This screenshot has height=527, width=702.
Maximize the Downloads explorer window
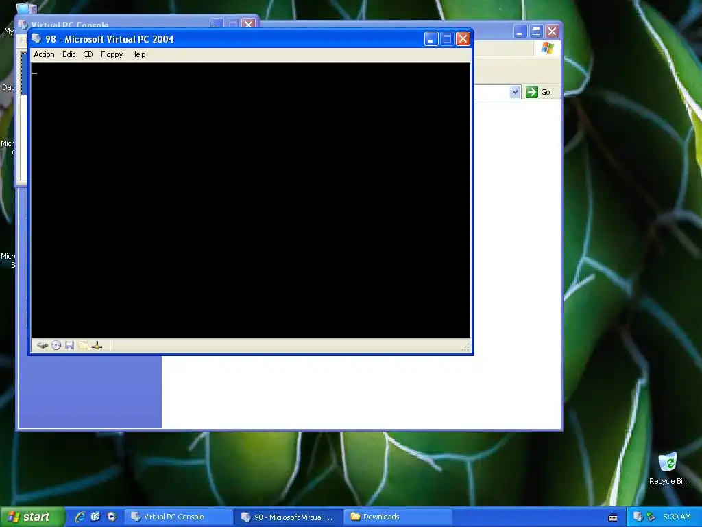click(536, 32)
